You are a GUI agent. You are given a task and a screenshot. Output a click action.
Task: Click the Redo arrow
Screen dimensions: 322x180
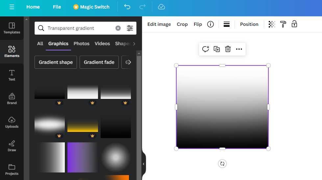coord(142,7)
